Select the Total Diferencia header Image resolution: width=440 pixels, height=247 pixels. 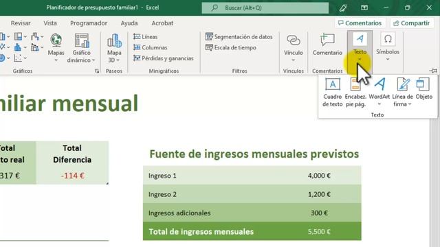coord(72,154)
